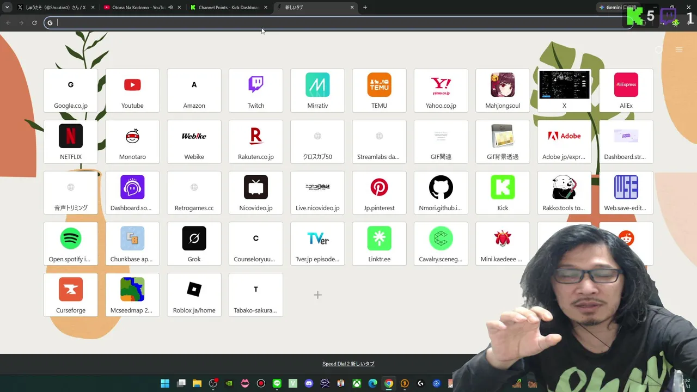Image resolution: width=697 pixels, height=392 pixels.
Task: Open a new browser tab
Action: click(365, 8)
